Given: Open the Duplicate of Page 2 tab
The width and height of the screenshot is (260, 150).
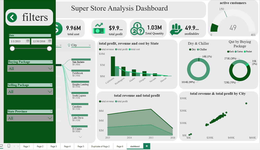Looking at the screenshot, I should (x=100, y=146).
